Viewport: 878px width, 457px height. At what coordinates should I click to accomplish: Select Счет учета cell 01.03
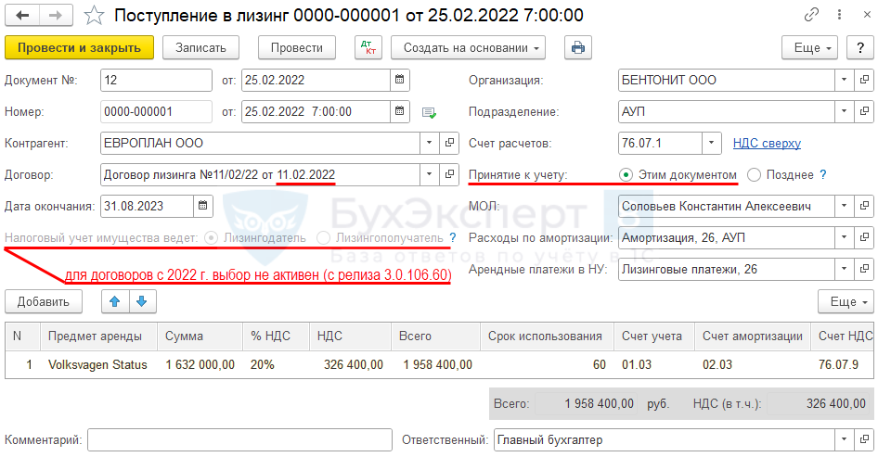654,364
